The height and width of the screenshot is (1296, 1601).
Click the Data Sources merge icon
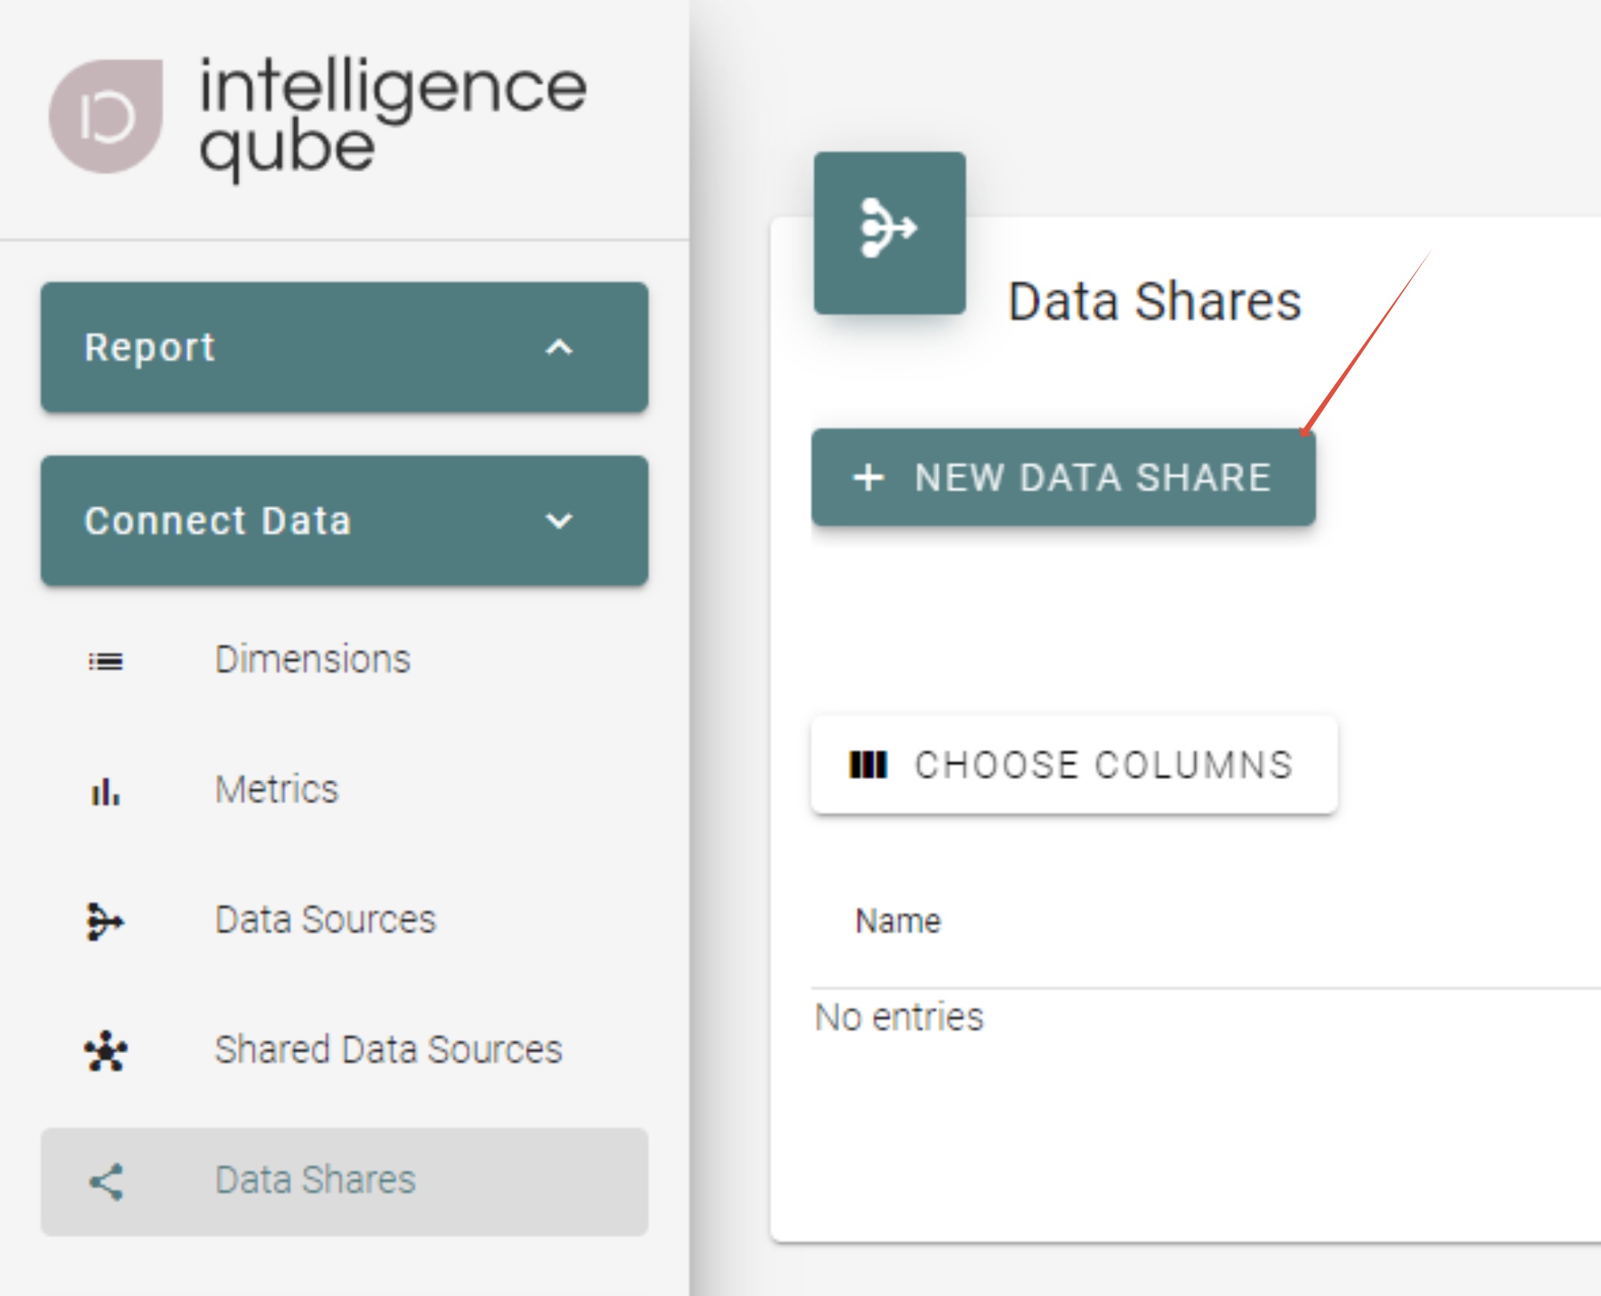[x=105, y=921]
